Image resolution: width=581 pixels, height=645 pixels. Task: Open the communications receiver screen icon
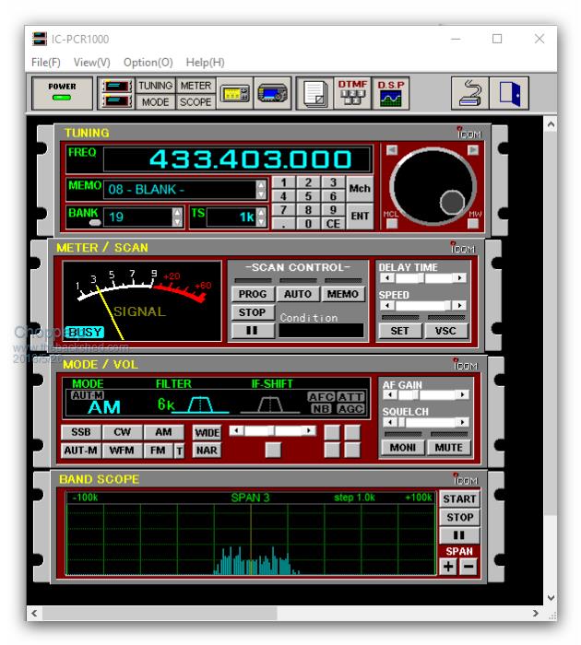tap(272, 93)
